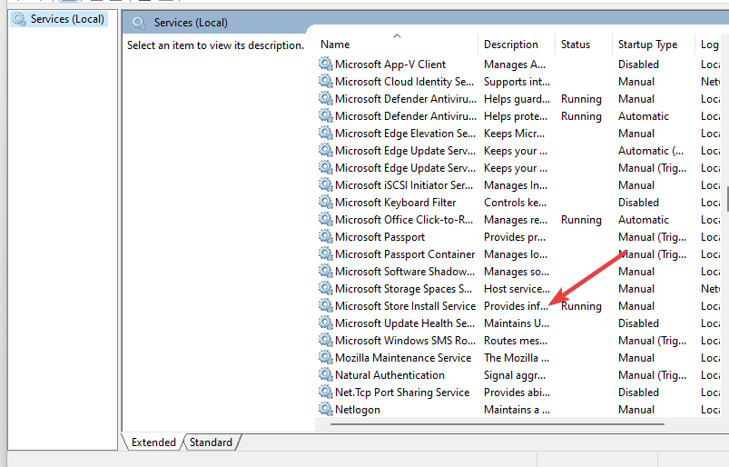Click the horizontal scrollbar below the services list
Screen dimensions: 729x467
(497, 424)
